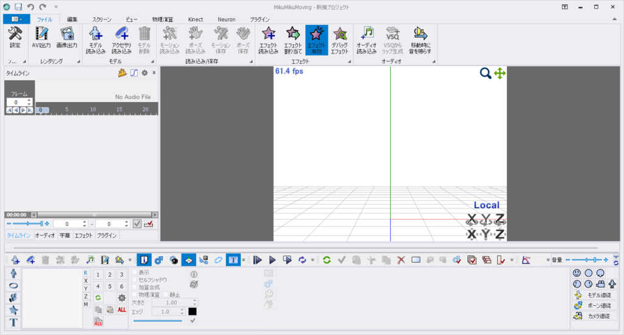
Task: Click the 画像出力 image export icon
Action: (66, 40)
